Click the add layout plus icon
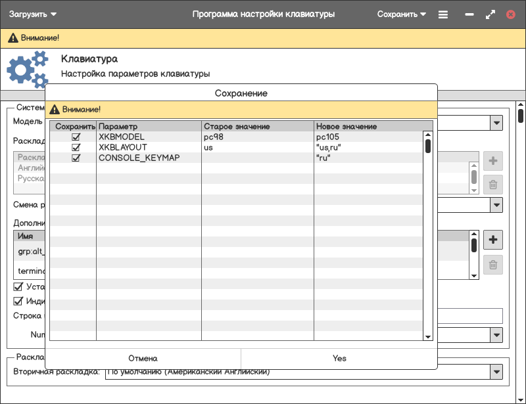Image resolution: width=526 pixels, height=404 pixels. click(493, 162)
